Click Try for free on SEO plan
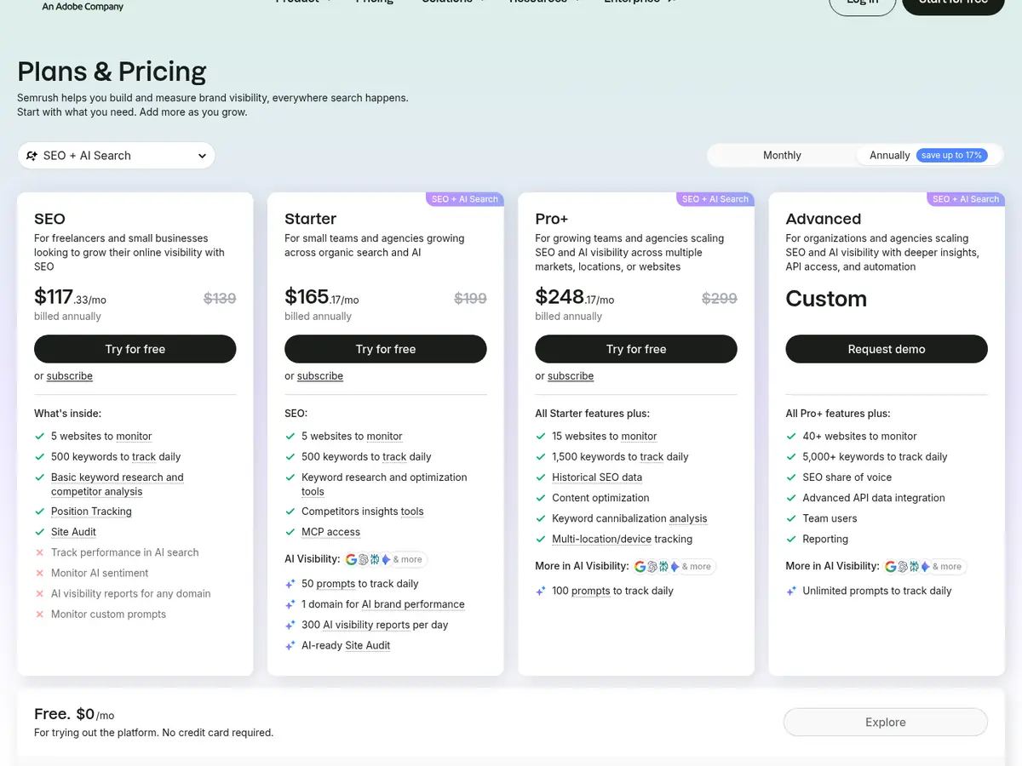Image resolution: width=1022 pixels, height=766 pixels. (135, 349)
